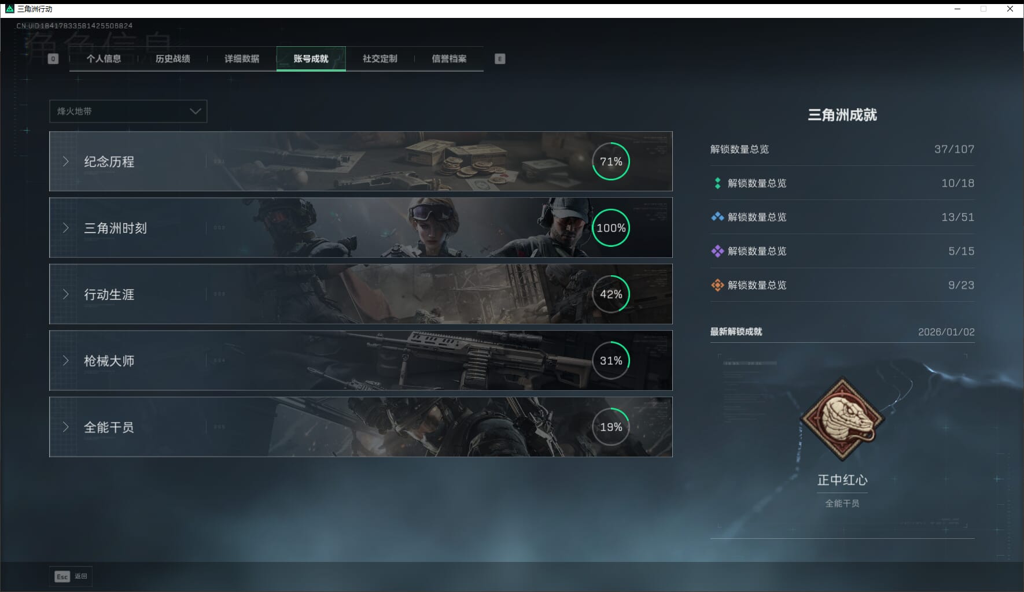1024x592 pixels.
Task: Expand the 行动生涯 achievement category
Action: click(x=360, y=294)
